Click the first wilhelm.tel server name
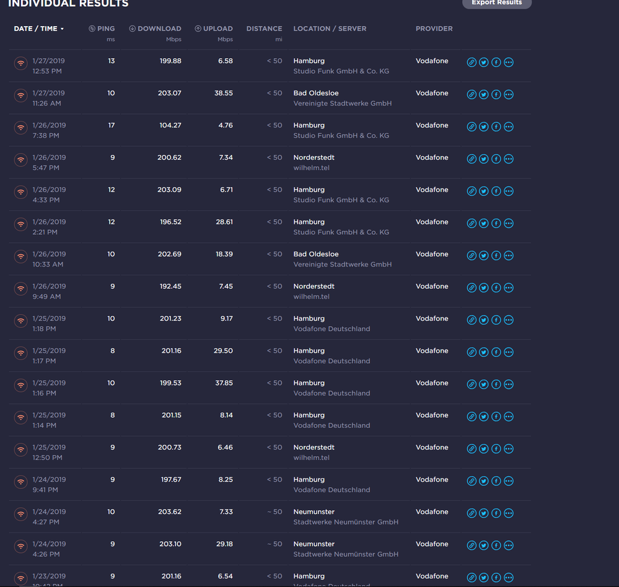The width and height of the screenshot is (619, 587). tap(311, 168)
